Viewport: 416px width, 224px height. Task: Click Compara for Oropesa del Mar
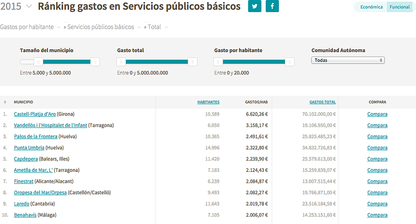[x=378, y=192]
